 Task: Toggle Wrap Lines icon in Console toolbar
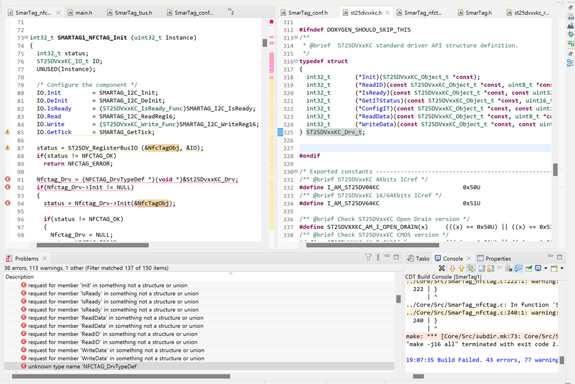(x=500, y=268)
